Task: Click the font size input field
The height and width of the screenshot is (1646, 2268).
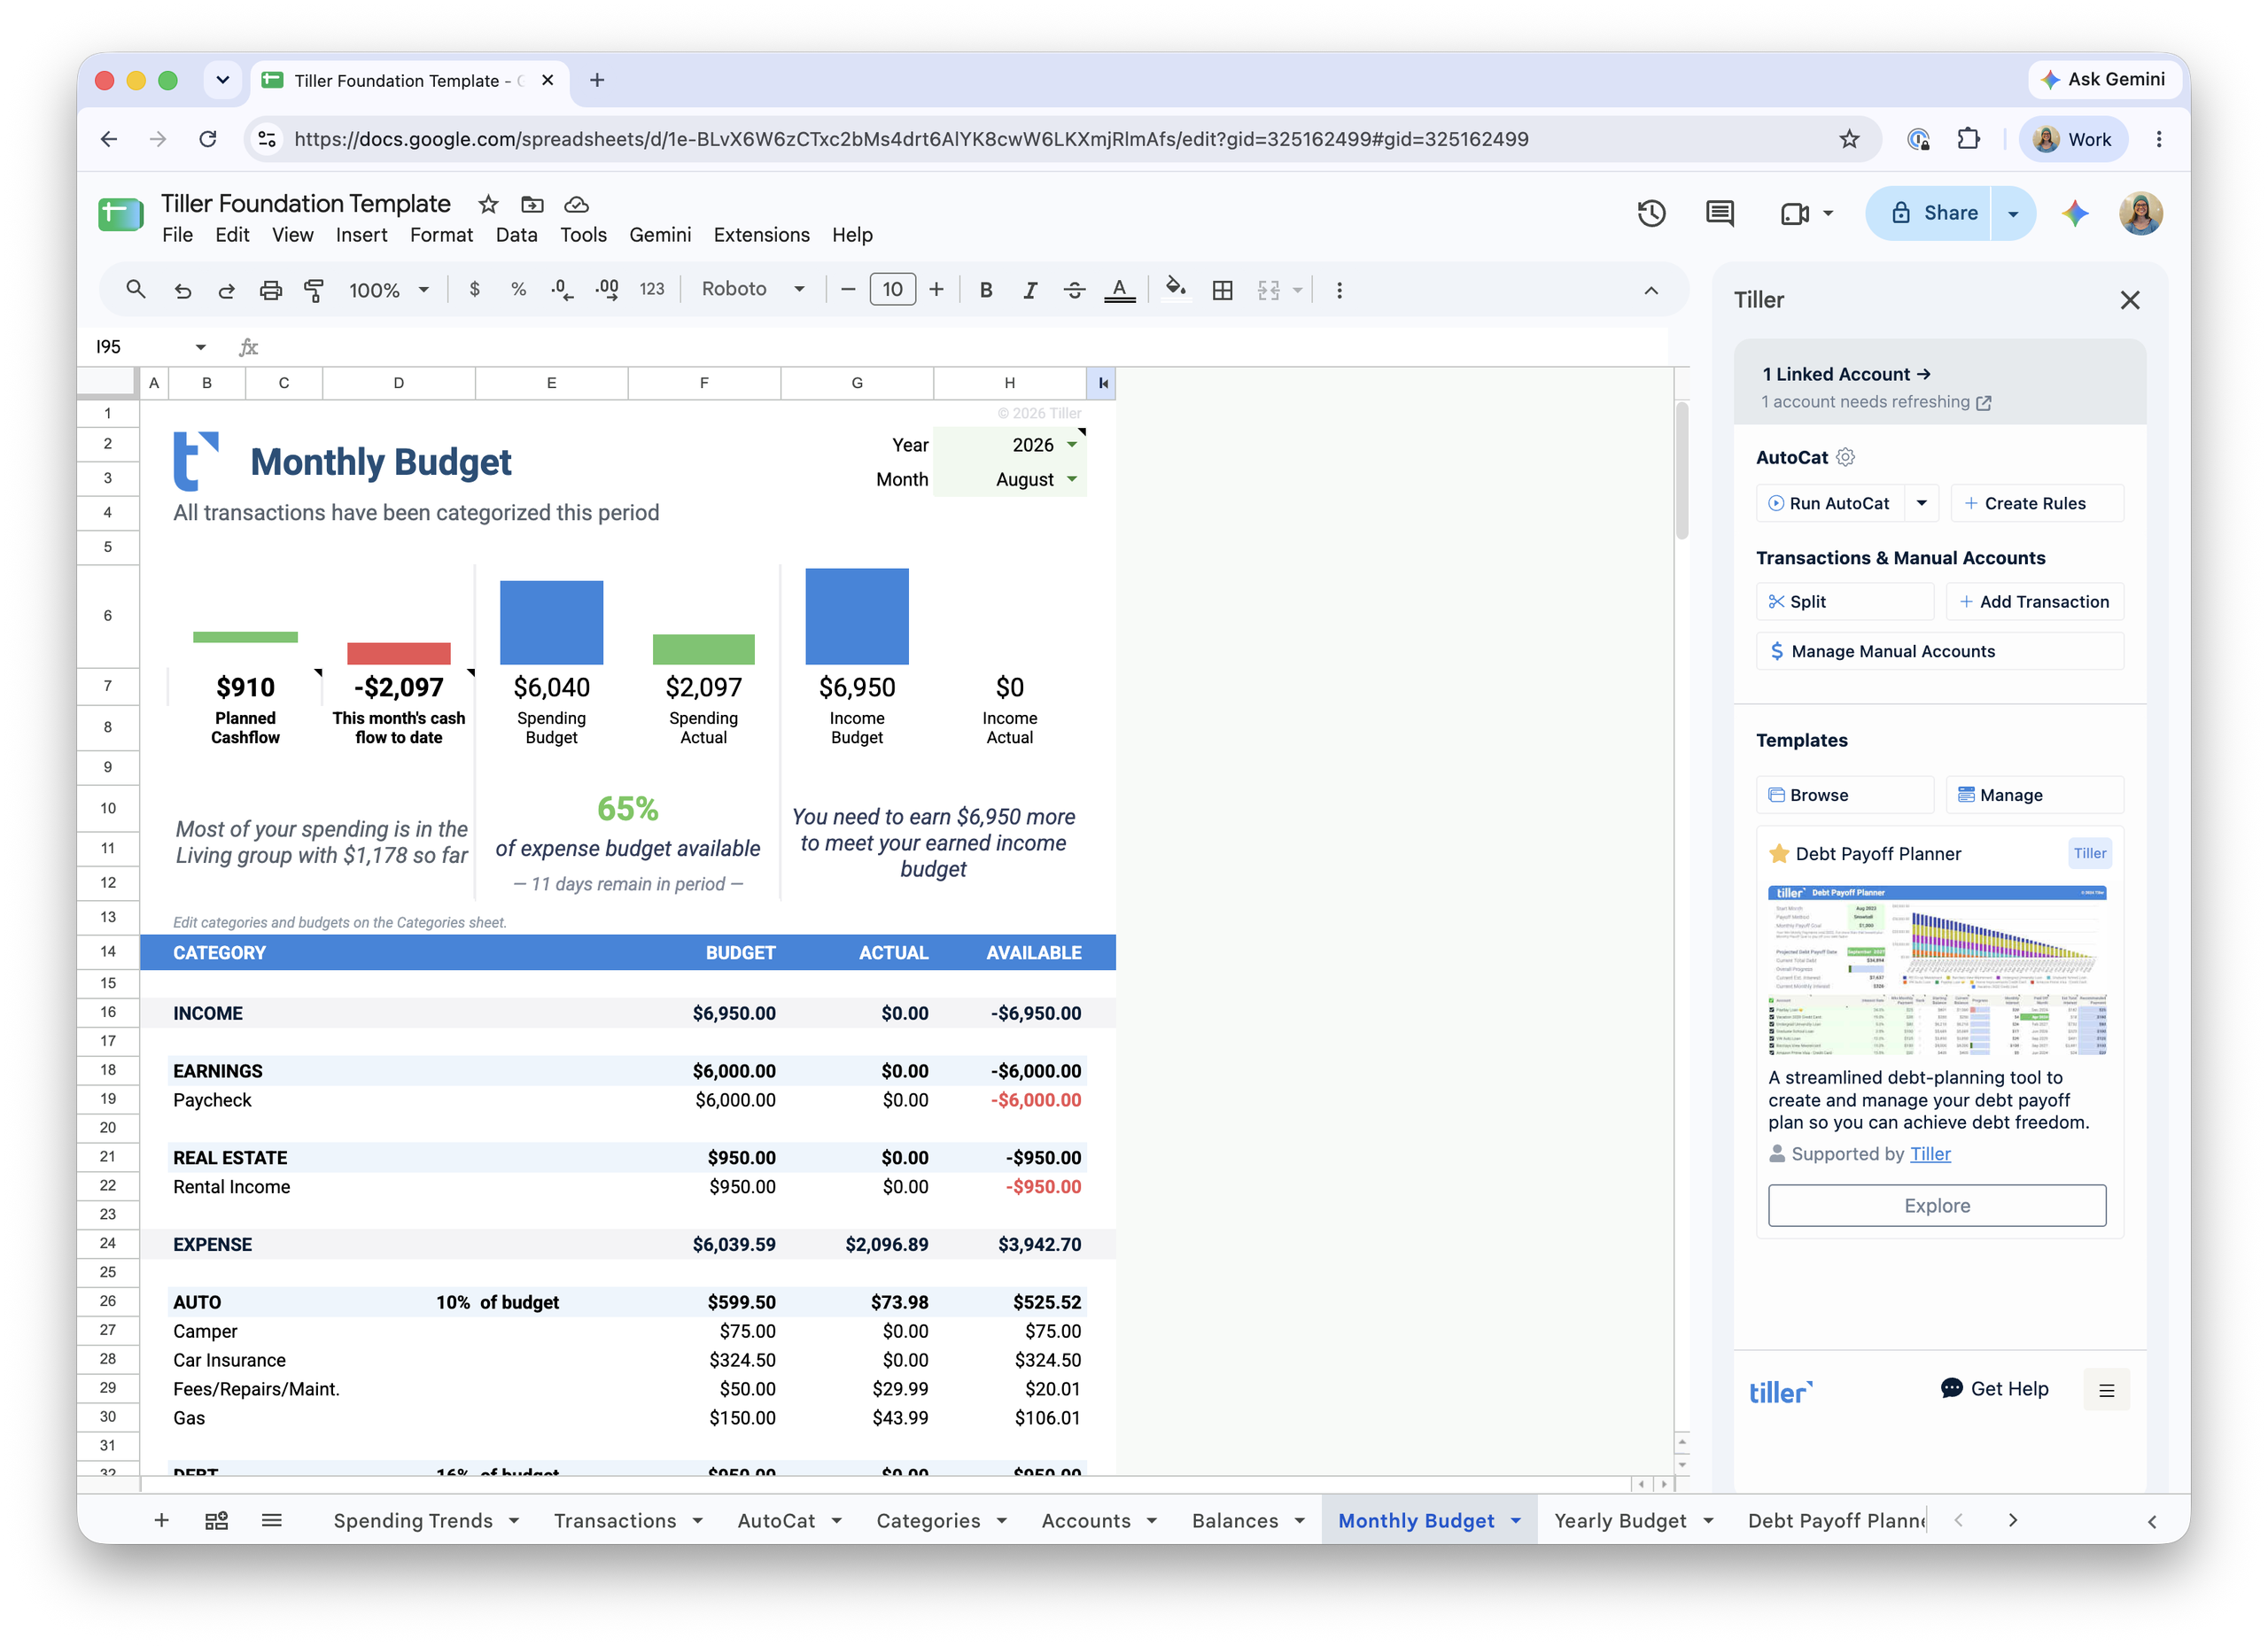Action: pos(892,289)
